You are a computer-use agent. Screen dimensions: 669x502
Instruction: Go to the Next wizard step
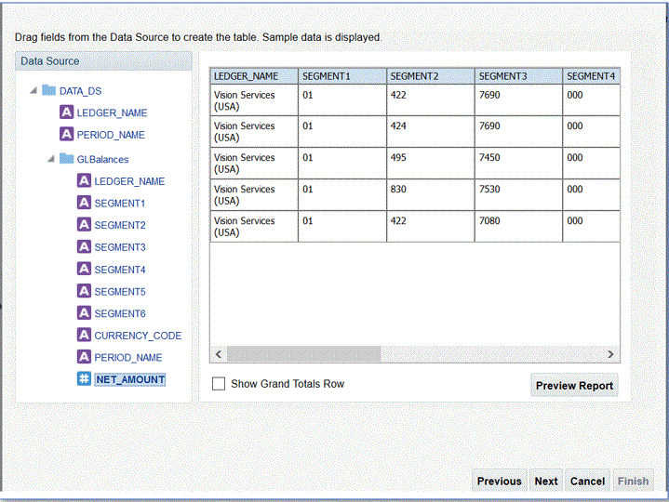pos(546,481)
